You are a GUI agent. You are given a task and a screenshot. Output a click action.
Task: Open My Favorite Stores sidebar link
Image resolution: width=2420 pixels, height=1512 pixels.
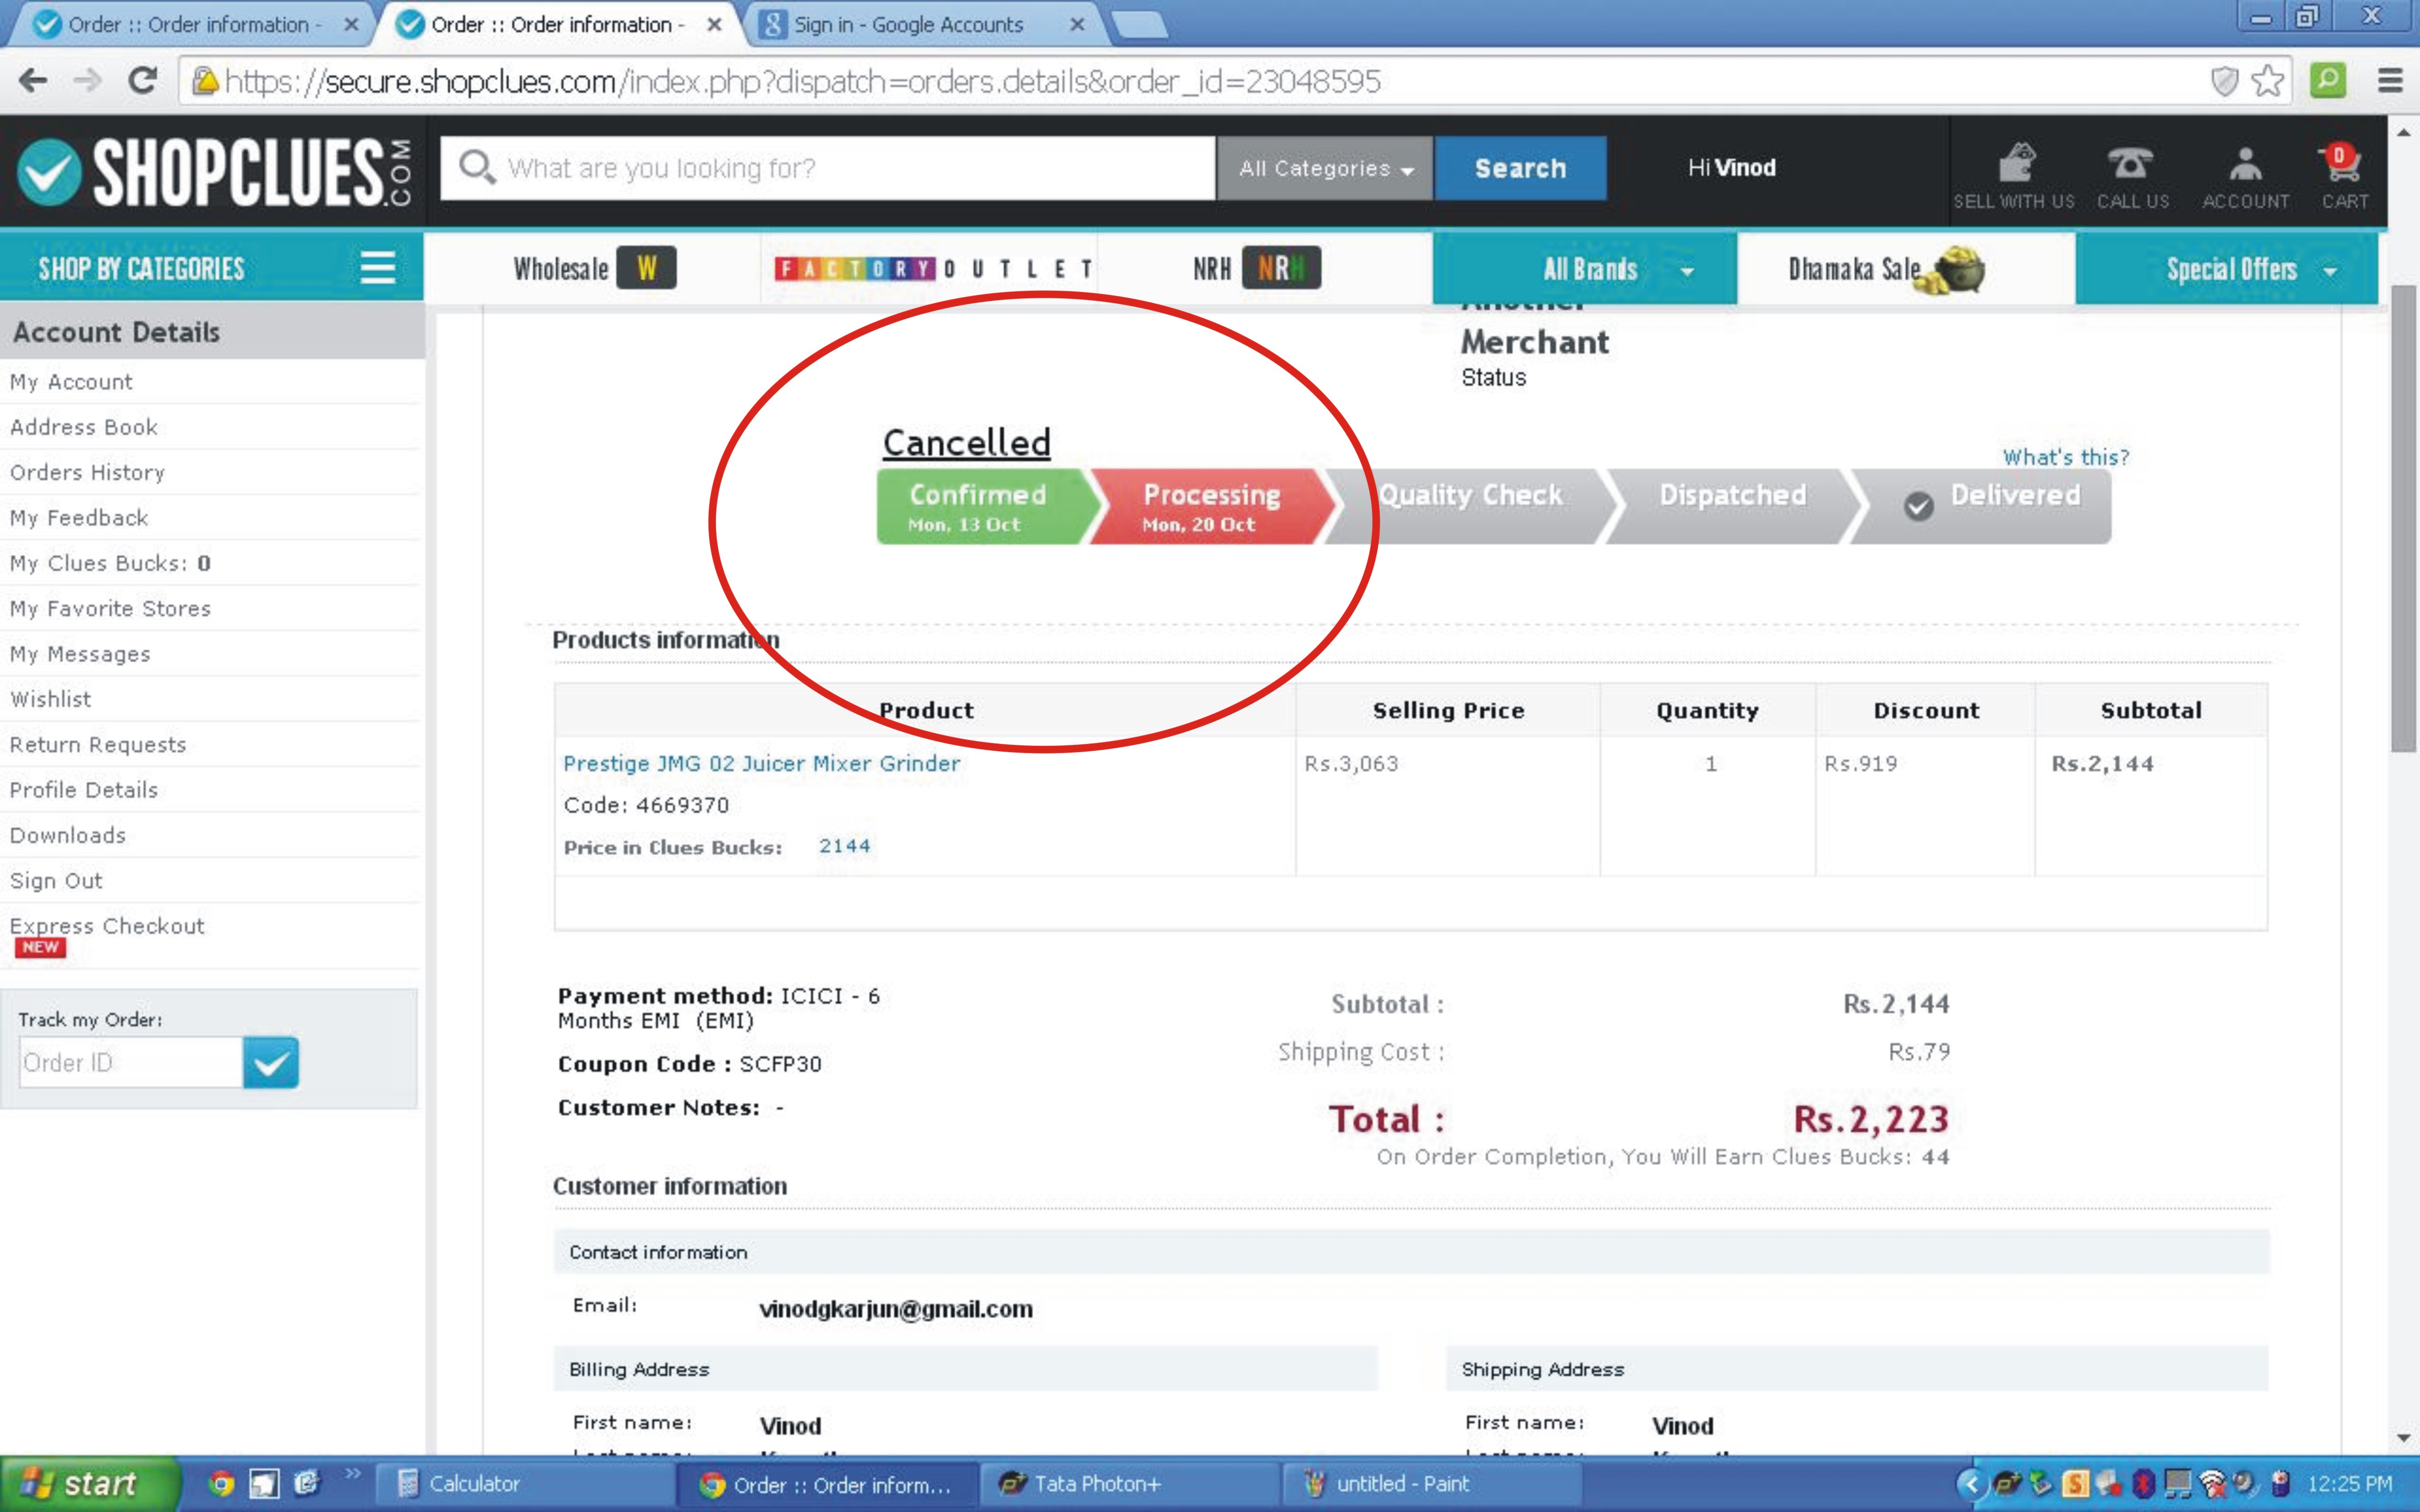pyautogui.click(x=110, y=608)
